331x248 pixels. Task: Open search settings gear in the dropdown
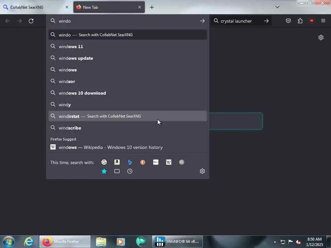coord(202,171)
